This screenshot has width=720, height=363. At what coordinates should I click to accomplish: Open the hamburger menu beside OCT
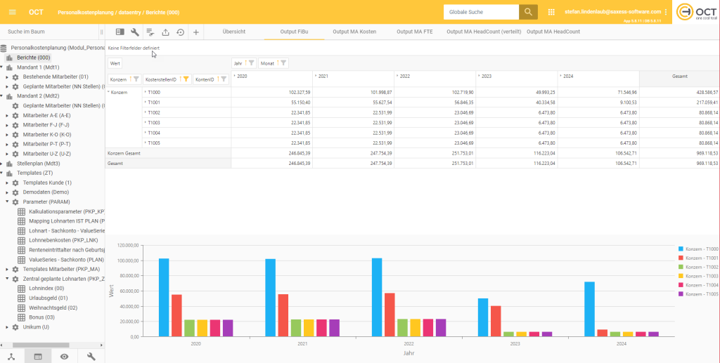[x=11, y=12]
